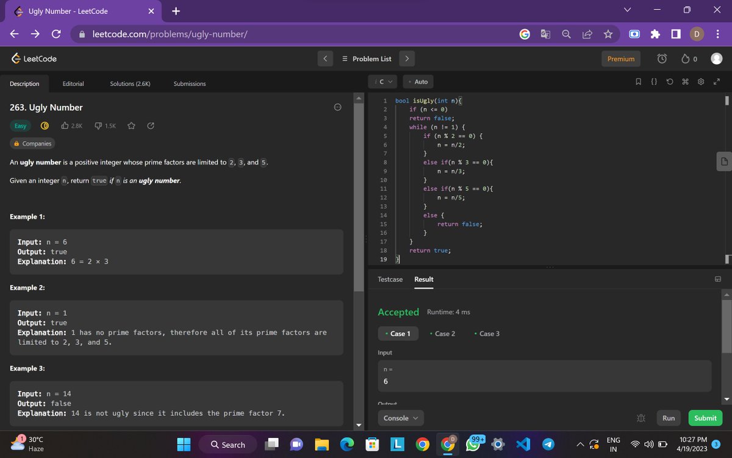Select the Result tab
Viewport: 732px width, 458px height.
tap(424, 279)
